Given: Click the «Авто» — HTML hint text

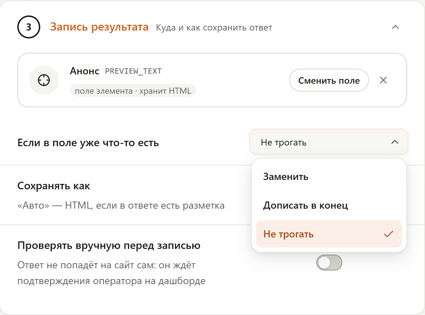Looking at the screenshot, I should [121, 205].
